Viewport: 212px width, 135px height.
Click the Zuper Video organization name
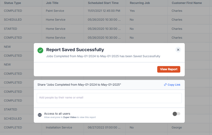click(x=70, y=117)
